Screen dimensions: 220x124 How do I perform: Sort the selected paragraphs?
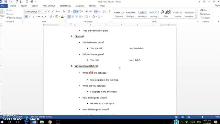pyautogui.click(x=104, y=11)
